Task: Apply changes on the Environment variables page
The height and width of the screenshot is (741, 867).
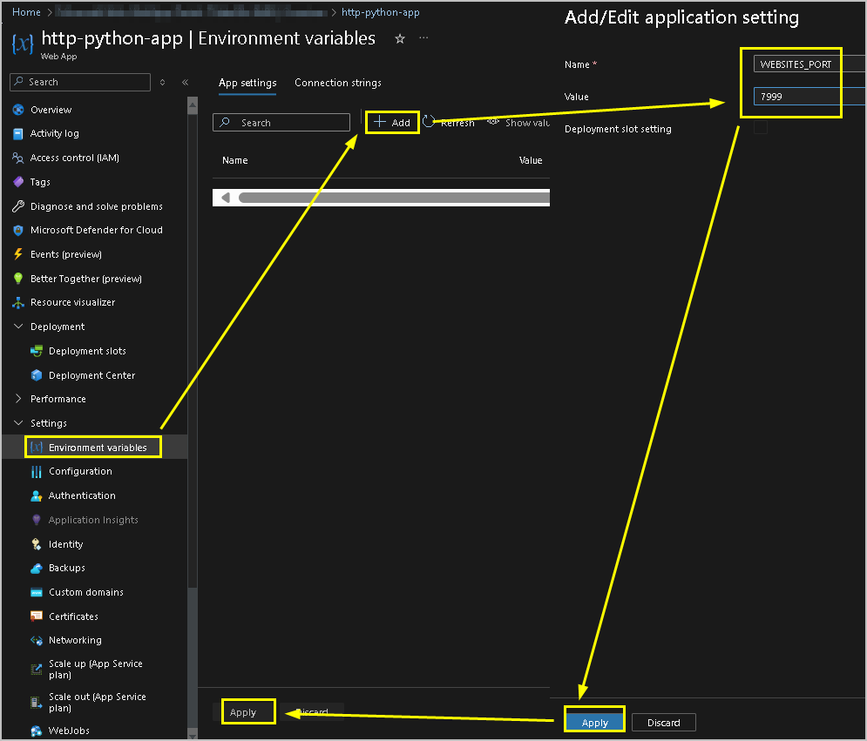Action: [x=243, y=712]
